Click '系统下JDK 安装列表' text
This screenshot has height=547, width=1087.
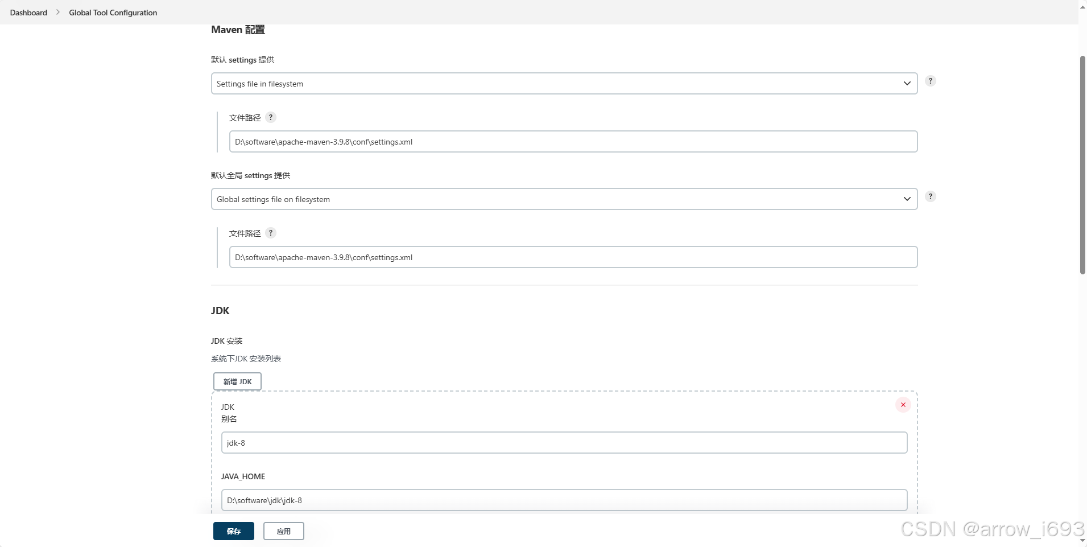(x=246, y=359)
